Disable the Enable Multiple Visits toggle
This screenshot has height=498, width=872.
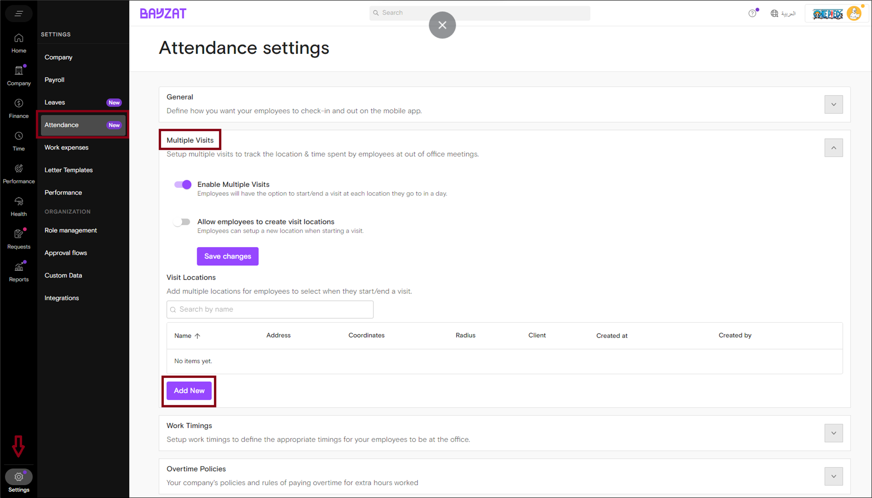coord(182,184)
